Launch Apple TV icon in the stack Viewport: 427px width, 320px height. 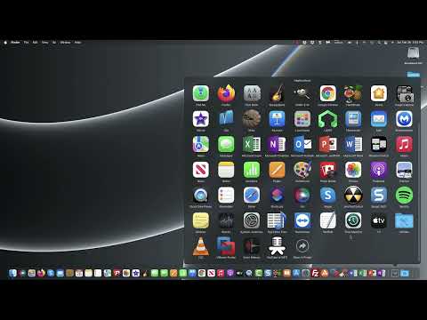click(x=379, y=220)
